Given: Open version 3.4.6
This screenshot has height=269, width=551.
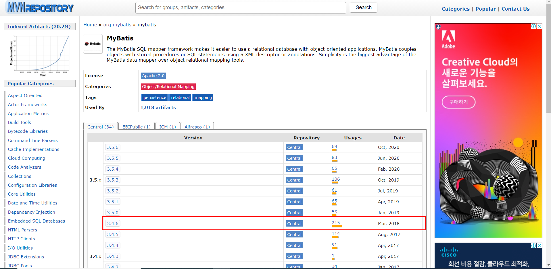Looking at the screenshot, I should pos(113,223).
